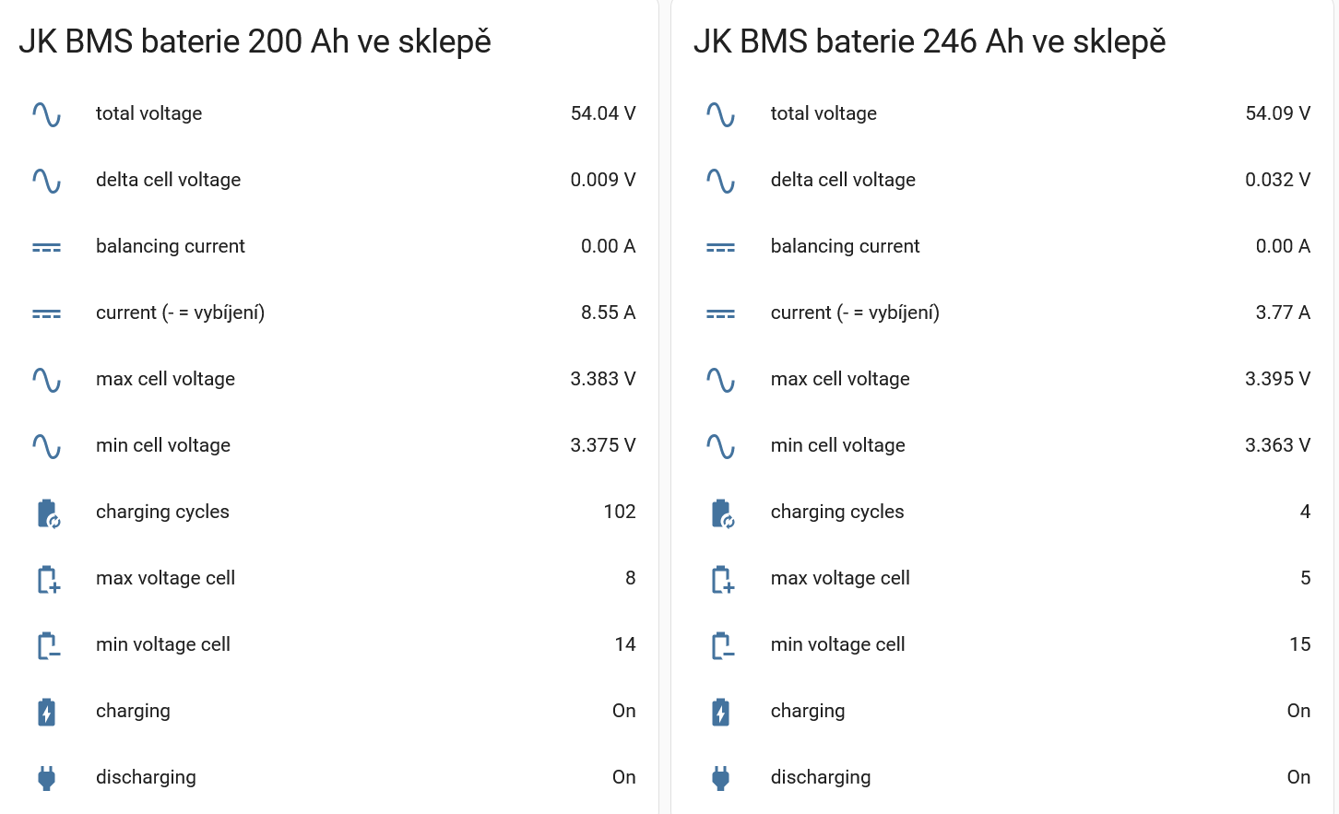Open the min cell voltage entity in the 246 Ah card

(x=837, y=445)
